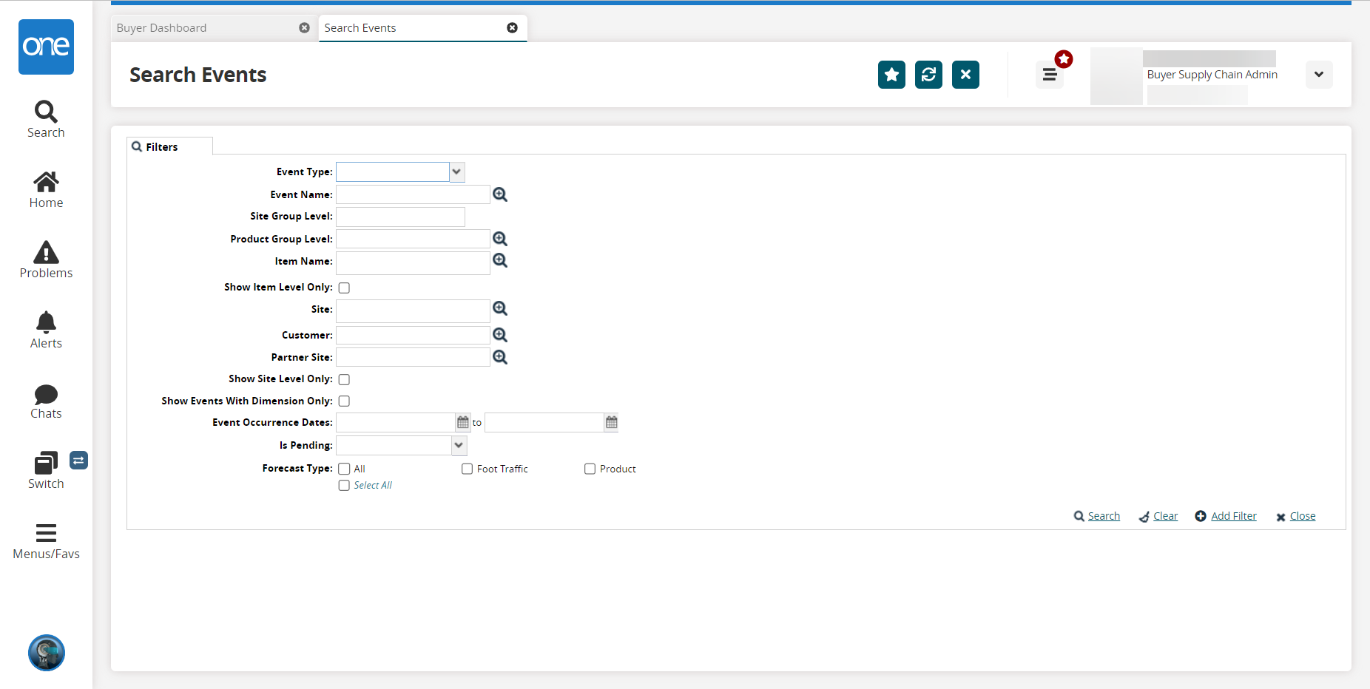Open Event Name lookup magnifier
Viewport: 1370px width, 689px height.
click(500, 194)
